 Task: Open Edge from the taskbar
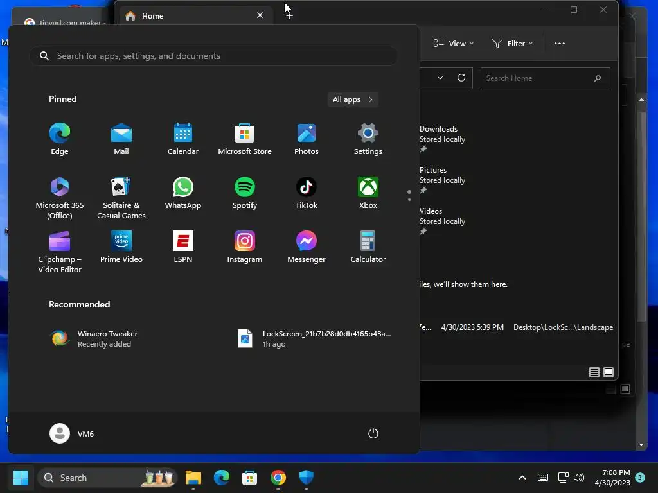(222, 478)
